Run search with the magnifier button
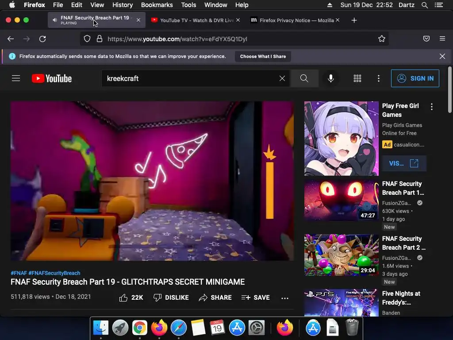 tap(304, 78)
